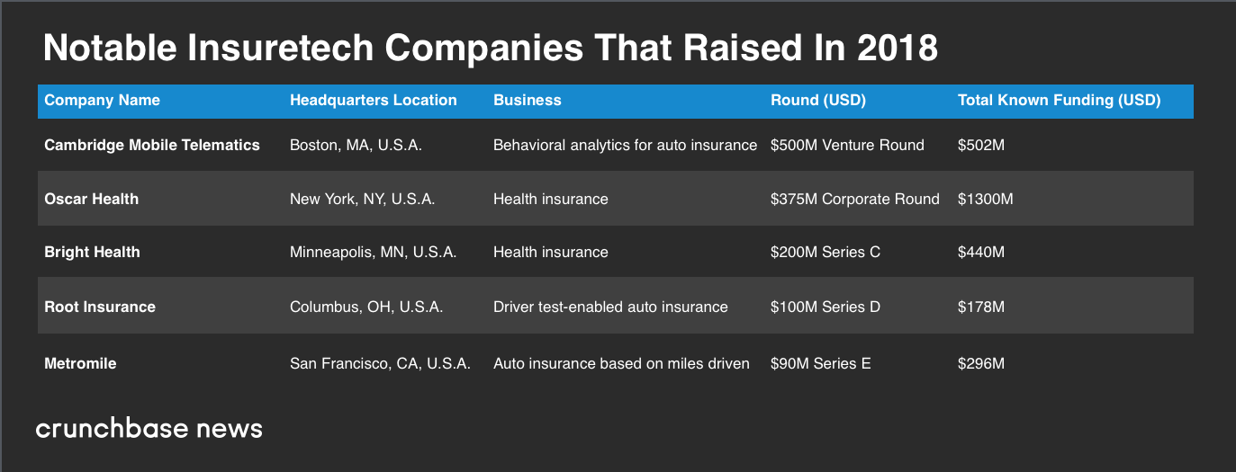This screenshot has height=472, width=1236.
Task: Click Minneapolis, MN headquarters cell
Action: click(x=373, y=253)
